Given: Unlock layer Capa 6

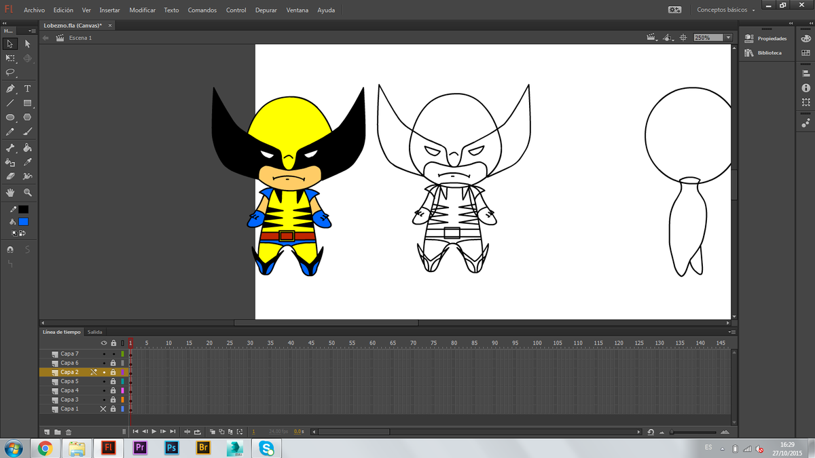Looking at the screenshot, I should click(x=113, y=363).
